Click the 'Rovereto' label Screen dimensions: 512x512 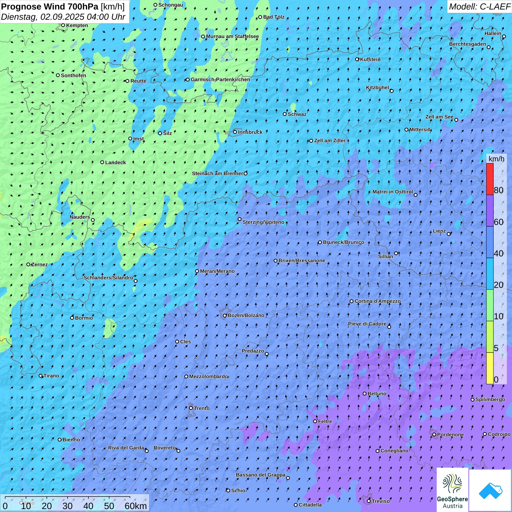165,448
